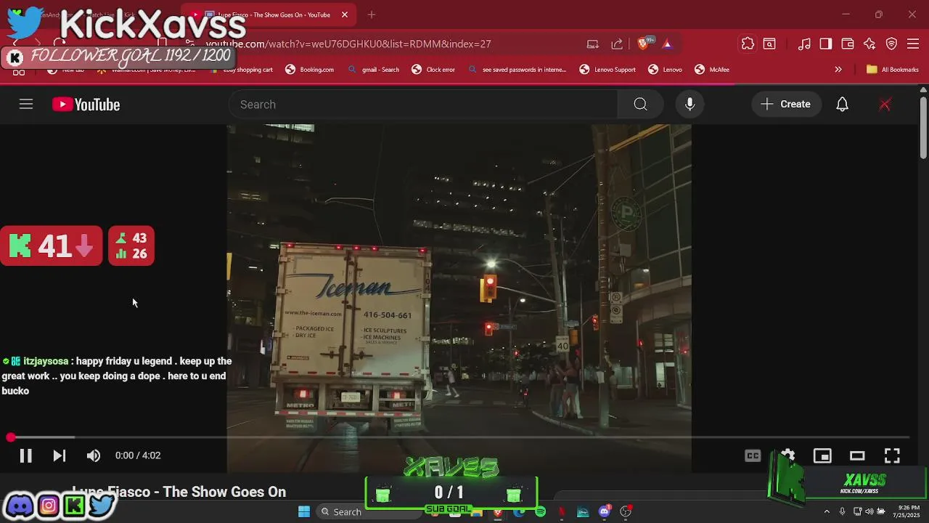Viewport: 929px width, 523px height.
Task: Click the cast/install icon in address bar
Action: click(x=593, y=44)
